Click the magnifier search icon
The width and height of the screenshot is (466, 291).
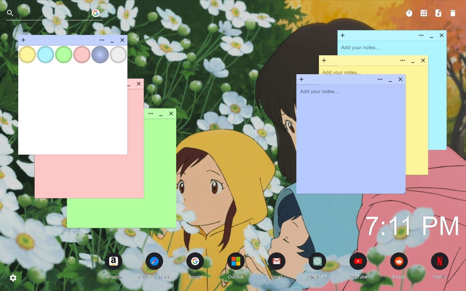[x=10, y=13]
